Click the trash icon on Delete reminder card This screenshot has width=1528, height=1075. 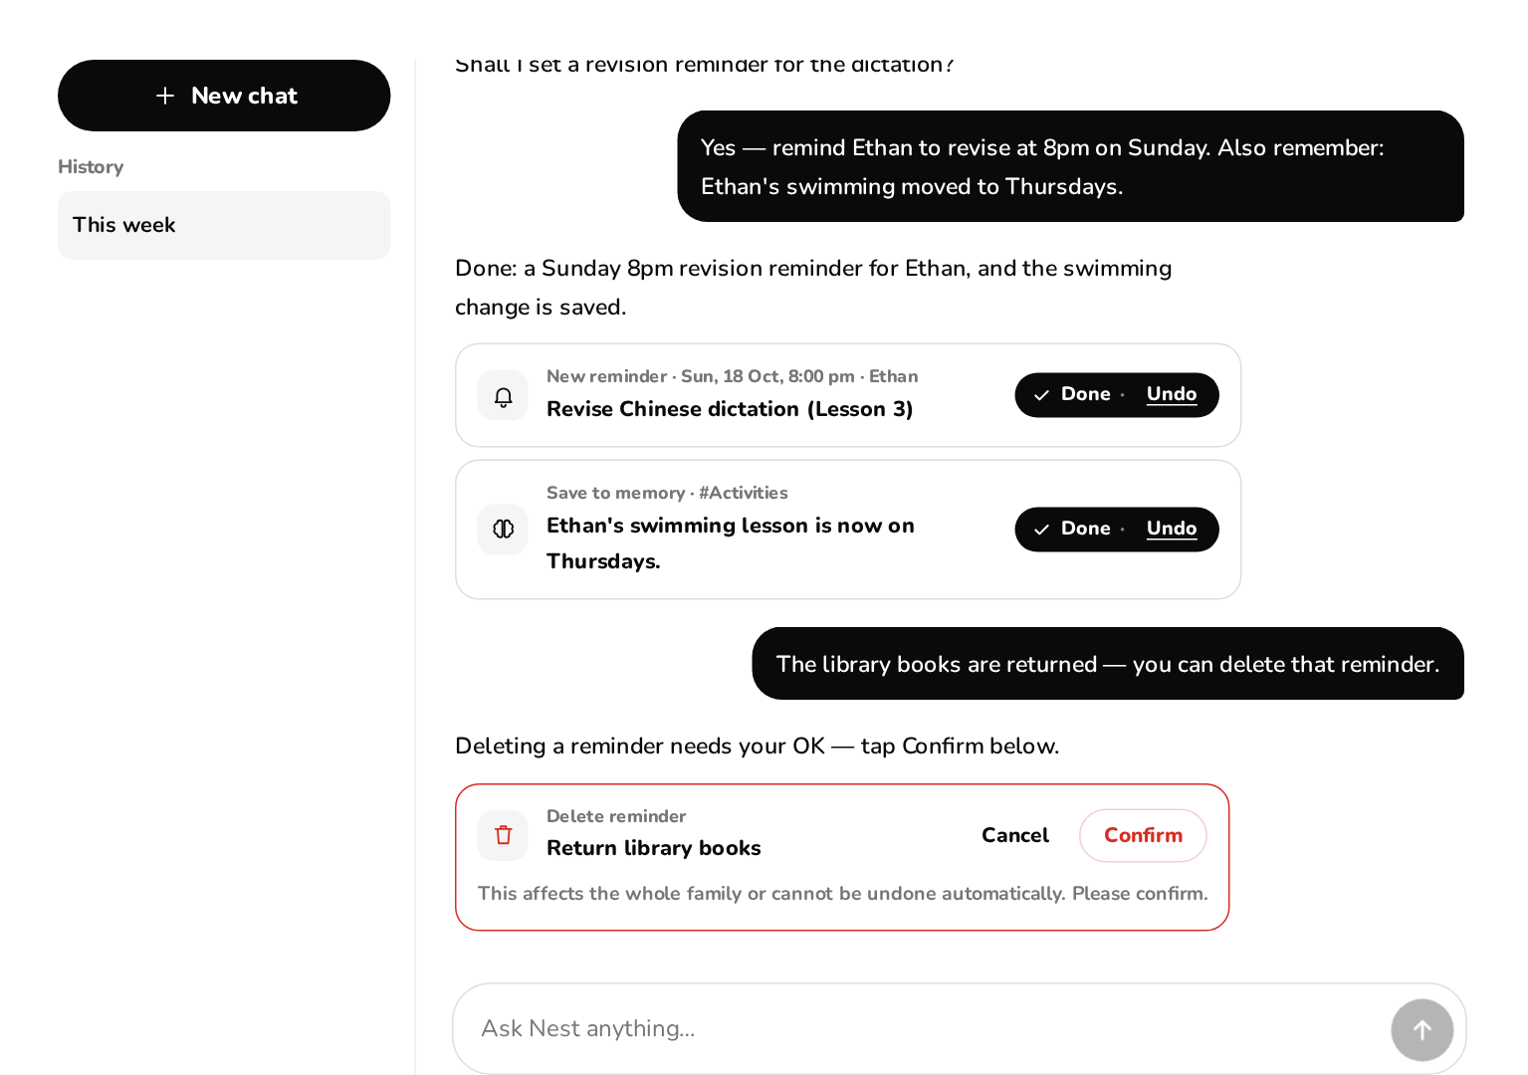pyautogui.click(x=503, y=835)
